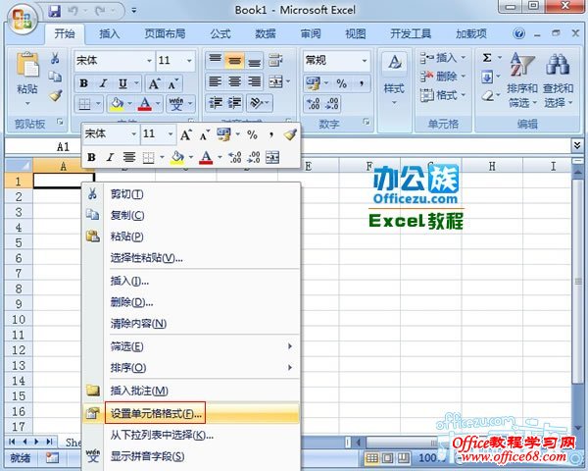Toggle Bold in the ribbon

83,83
